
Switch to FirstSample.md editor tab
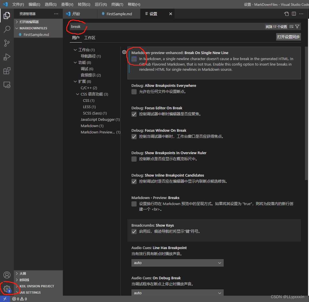[119, 14]
